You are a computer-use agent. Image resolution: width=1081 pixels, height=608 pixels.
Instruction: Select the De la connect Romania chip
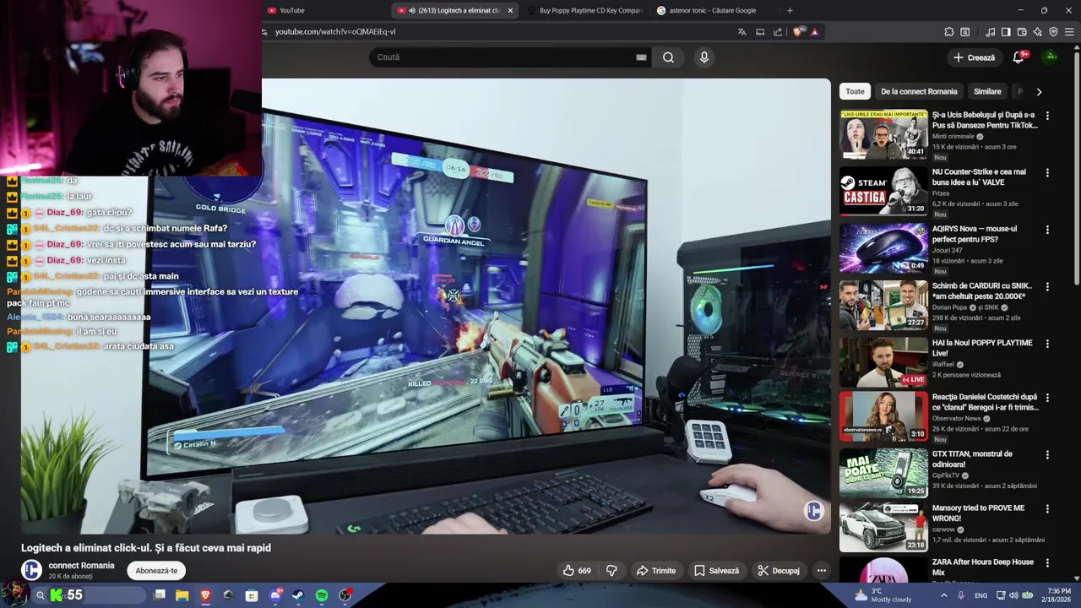point(919,91)
